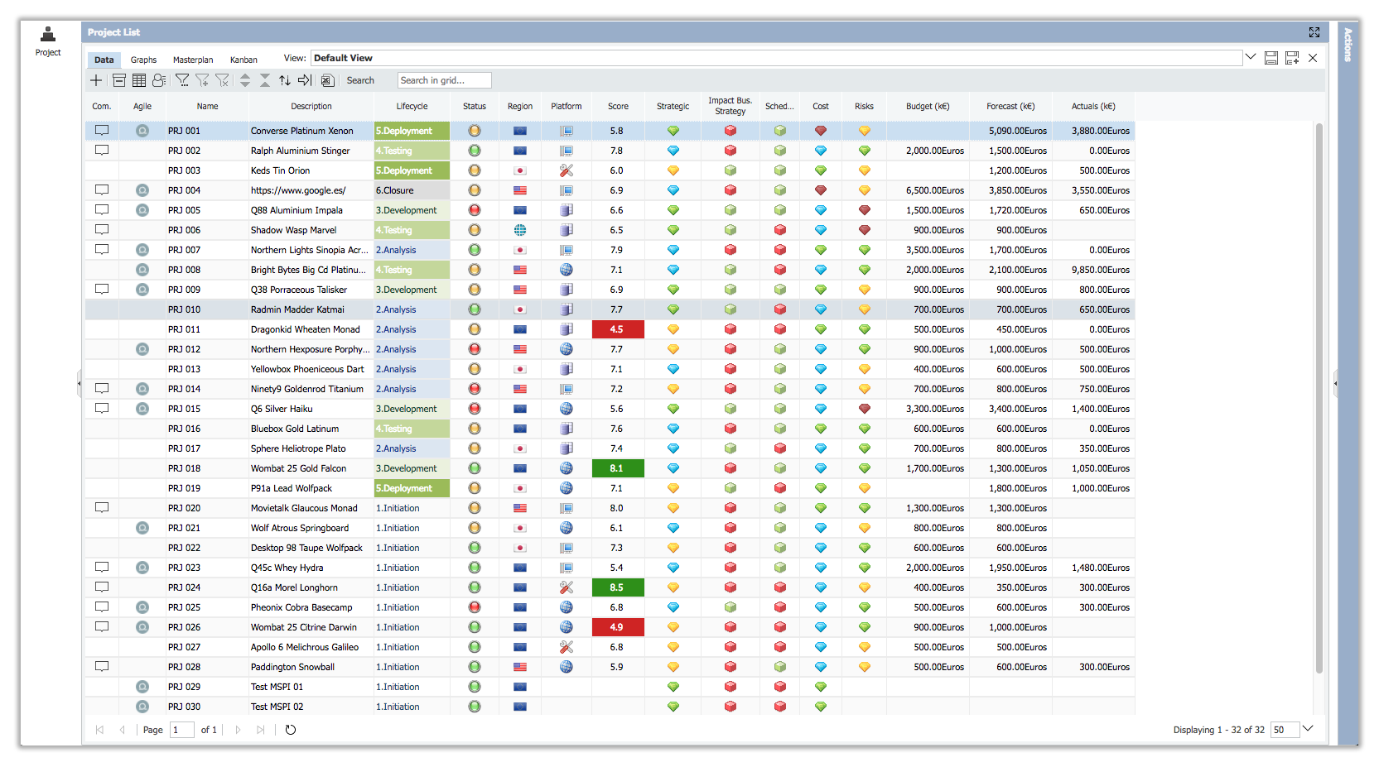
Task: Go to the first page pager icon
Action: click(x=99, y=730)
